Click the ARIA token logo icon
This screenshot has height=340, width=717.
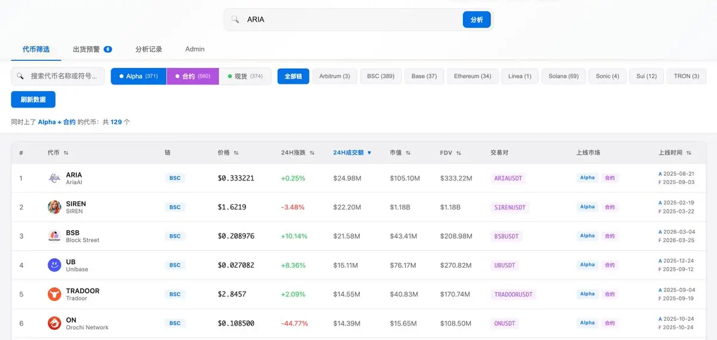tap(54, 178)
